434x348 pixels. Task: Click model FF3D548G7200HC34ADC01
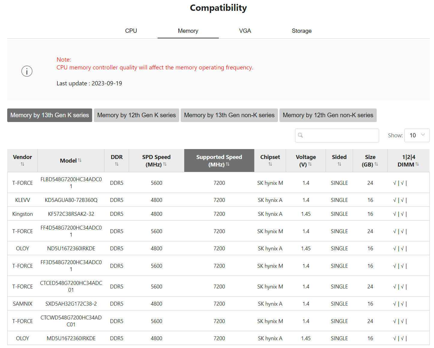[x=71, y=266]
